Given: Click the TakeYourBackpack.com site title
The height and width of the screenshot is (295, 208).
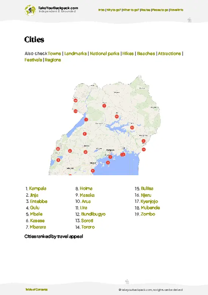Looking at the screenshot, I should click(x=58, y=8).
